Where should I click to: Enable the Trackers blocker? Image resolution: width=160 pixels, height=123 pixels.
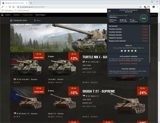coord(145,29)
